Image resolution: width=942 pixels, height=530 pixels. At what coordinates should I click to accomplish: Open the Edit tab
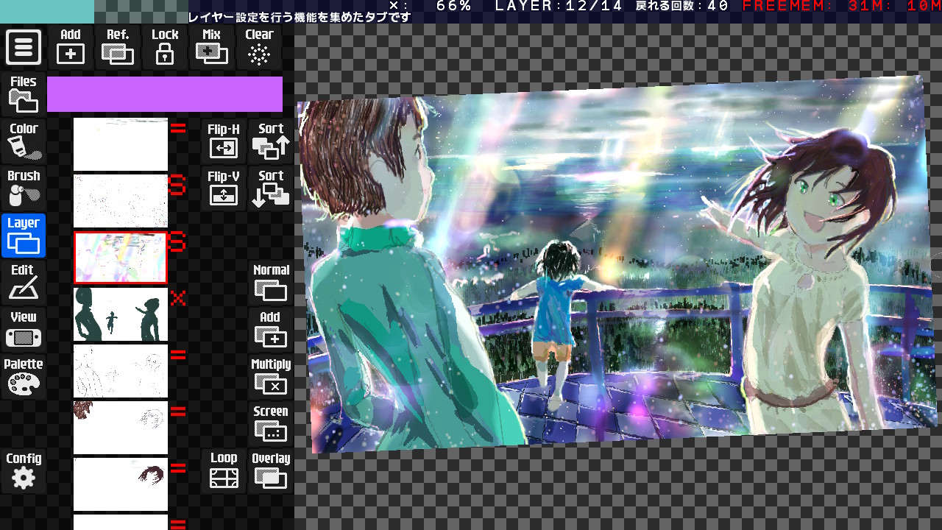[24, 283]
